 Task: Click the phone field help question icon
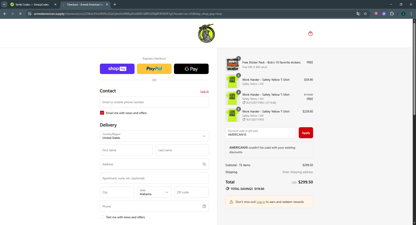[x=204, y=206]
